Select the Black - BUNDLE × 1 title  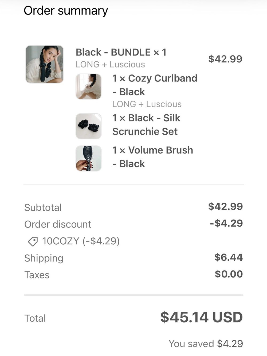tap(121, 52)
